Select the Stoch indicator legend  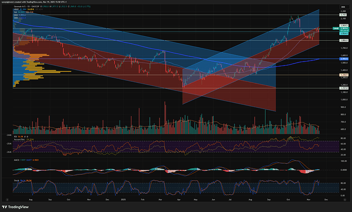[17, 179]
